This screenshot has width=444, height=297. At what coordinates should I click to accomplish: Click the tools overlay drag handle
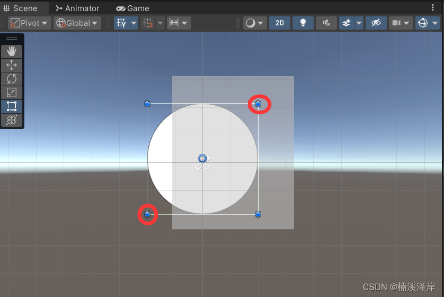coord(12,39)
